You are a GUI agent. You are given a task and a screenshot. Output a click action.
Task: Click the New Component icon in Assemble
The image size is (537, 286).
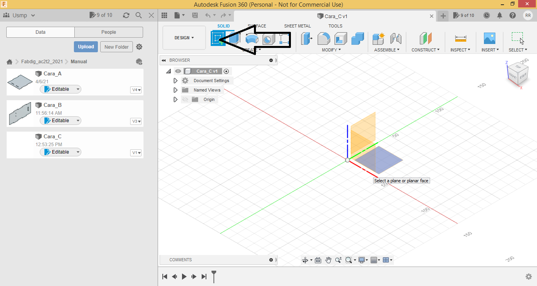379,38
